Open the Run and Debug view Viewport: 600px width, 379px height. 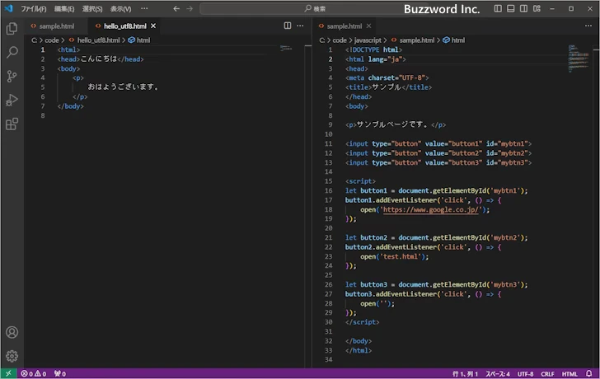tap(12, 100)
